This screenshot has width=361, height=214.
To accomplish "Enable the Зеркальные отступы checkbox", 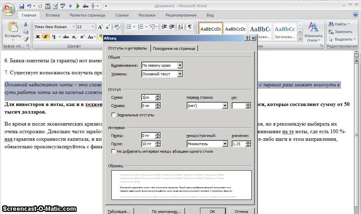I will (x=113, y=115).
